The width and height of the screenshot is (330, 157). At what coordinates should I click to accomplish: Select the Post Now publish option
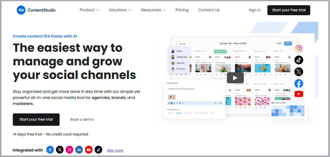point(170,113)
